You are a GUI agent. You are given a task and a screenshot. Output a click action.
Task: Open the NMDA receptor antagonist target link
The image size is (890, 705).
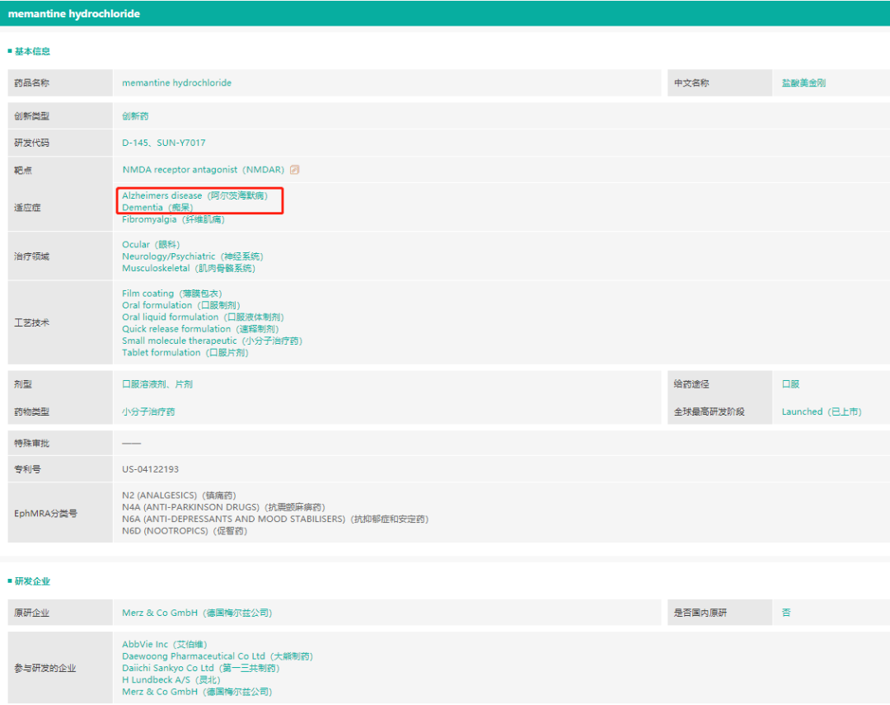tap(203, 170)
